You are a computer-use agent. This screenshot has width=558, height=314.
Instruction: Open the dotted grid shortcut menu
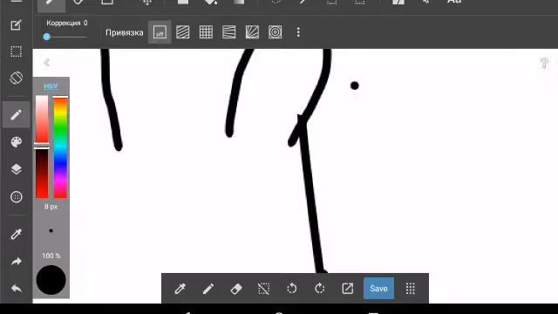pyautogui.click(x=411, y=289)
